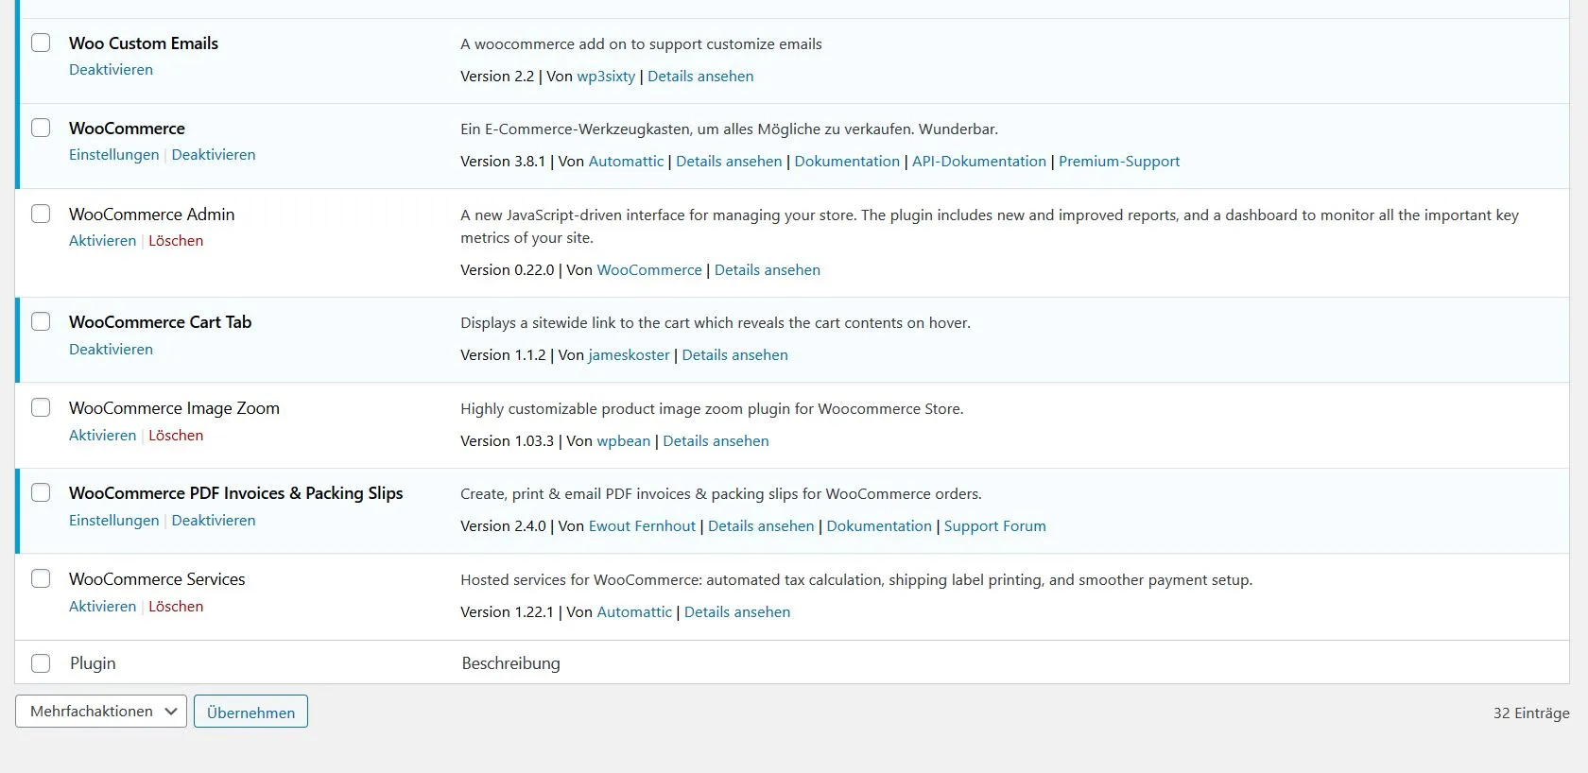Open the Premium-Support link
The image size is (1588, 773).
coord(1119,162)
